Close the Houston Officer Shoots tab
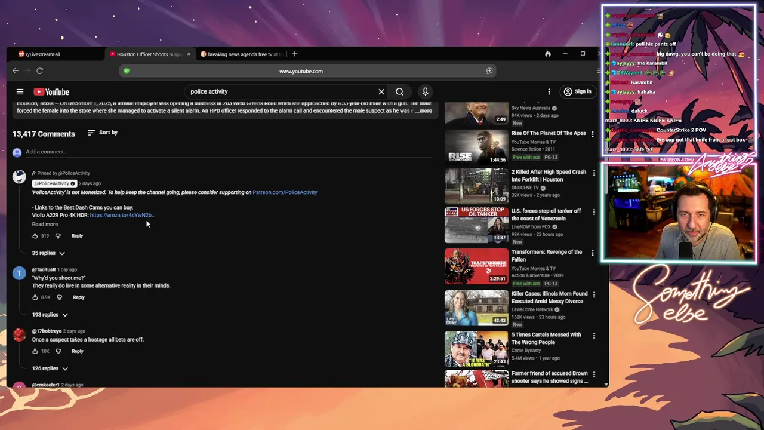 pos(189,54)
